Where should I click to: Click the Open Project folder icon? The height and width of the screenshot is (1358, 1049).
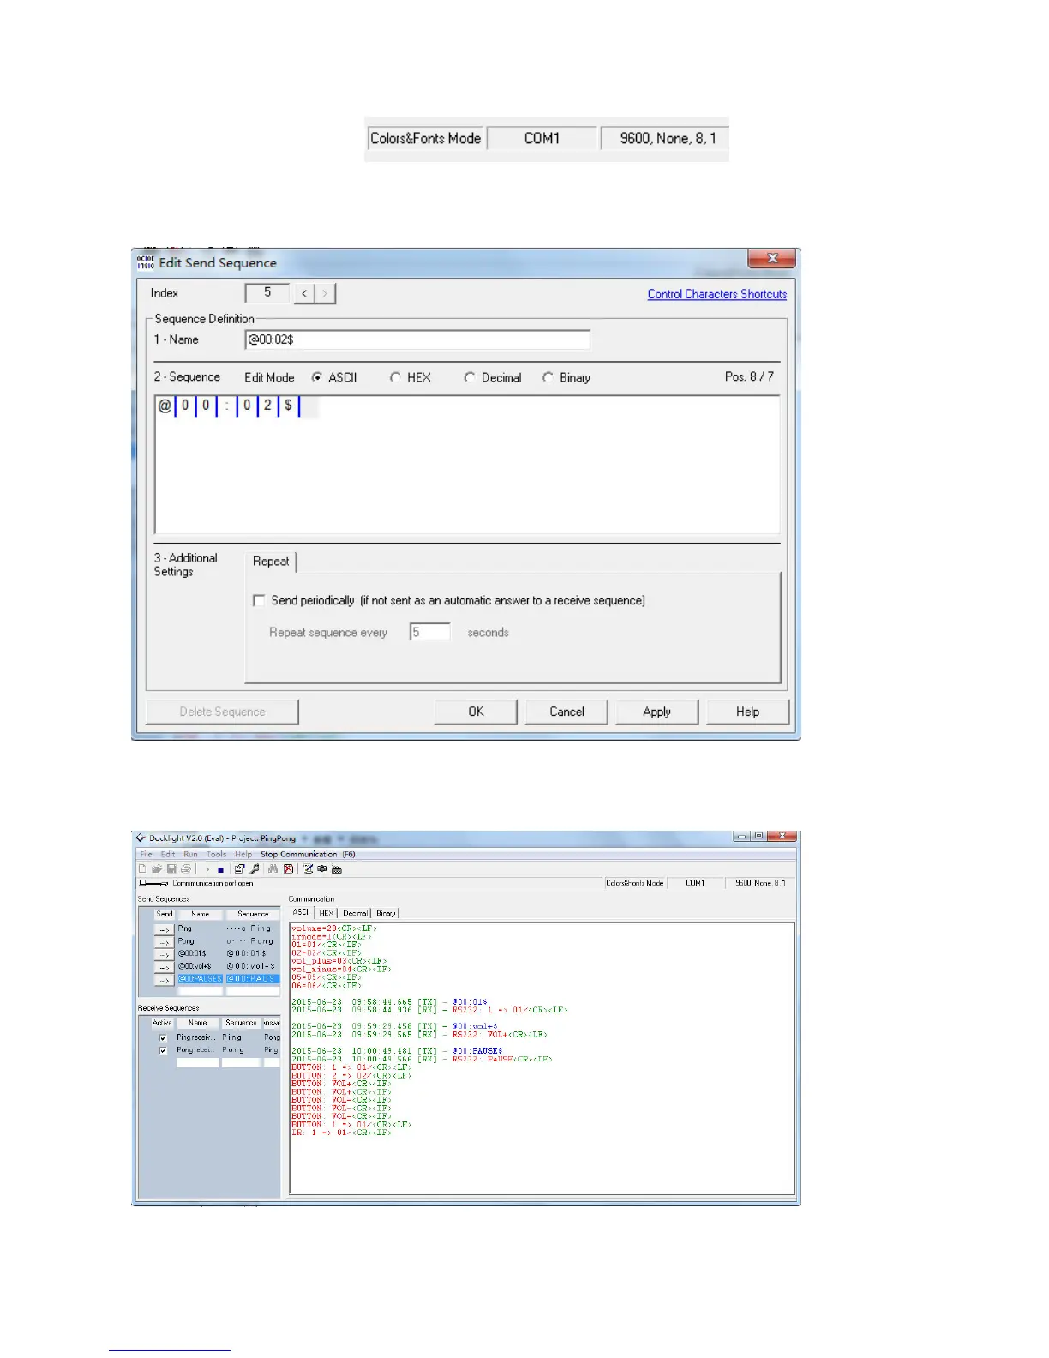coord(157,869)
